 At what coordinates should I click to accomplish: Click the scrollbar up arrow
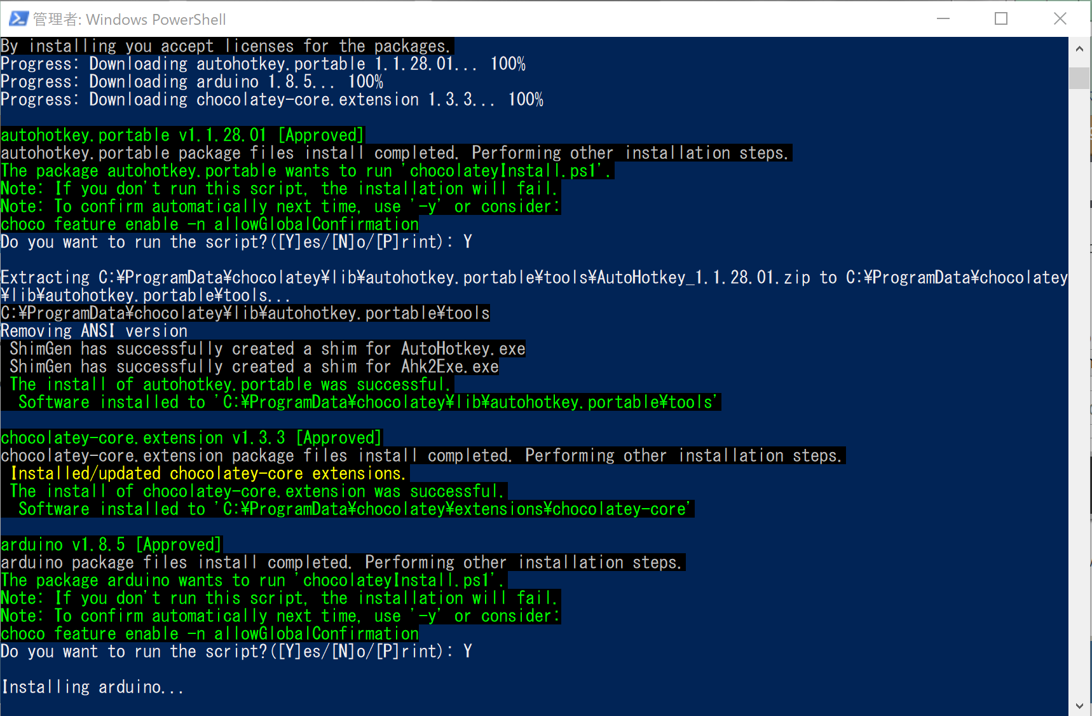1079,48
